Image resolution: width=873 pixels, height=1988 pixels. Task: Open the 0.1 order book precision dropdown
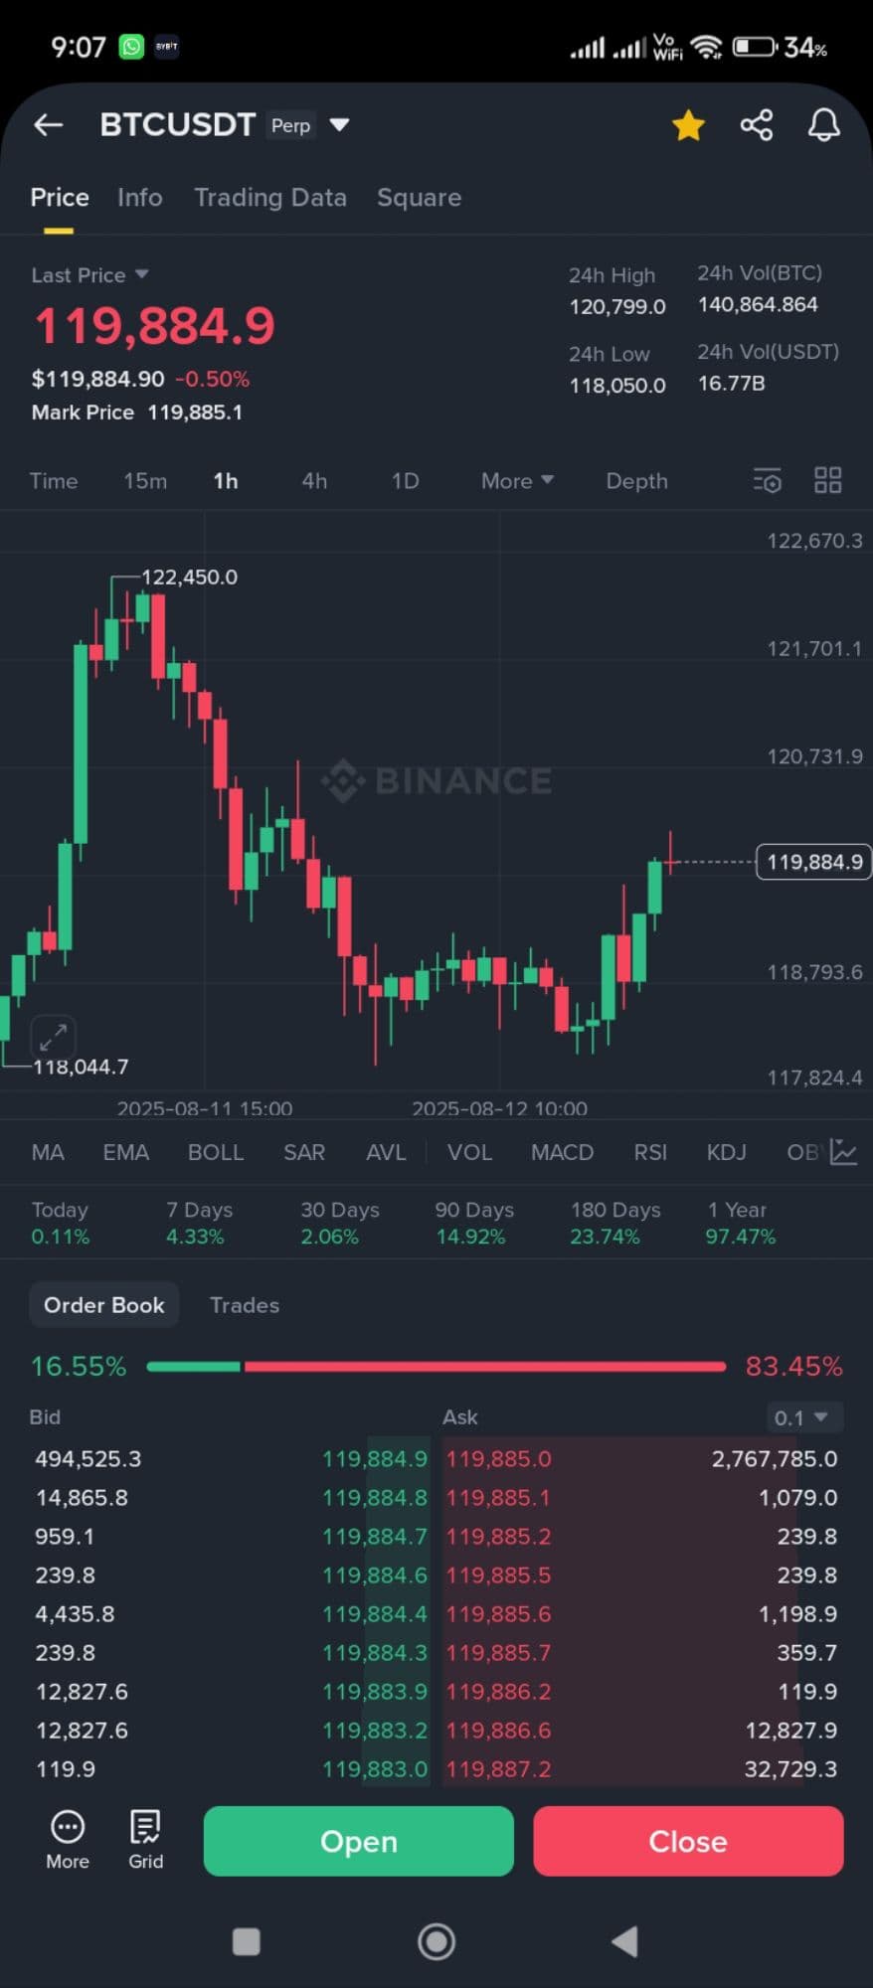point(801,1417)
